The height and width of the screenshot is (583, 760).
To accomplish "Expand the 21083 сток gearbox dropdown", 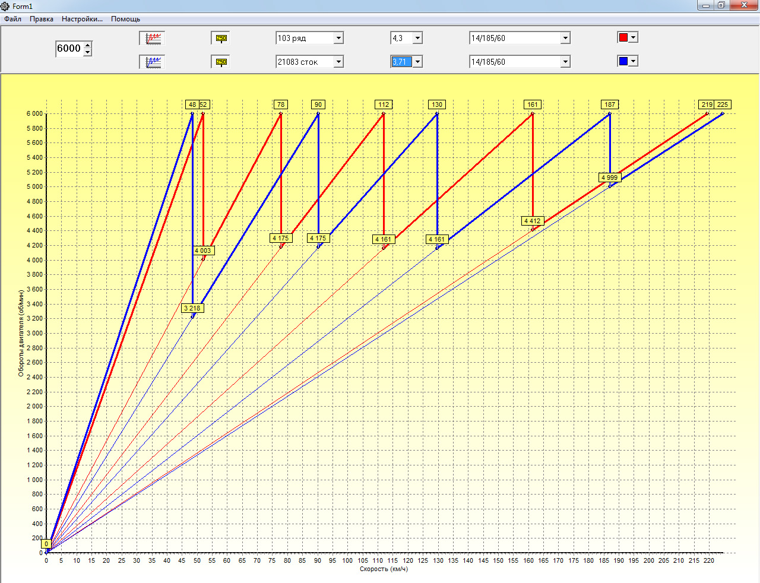I will [338, 62].
